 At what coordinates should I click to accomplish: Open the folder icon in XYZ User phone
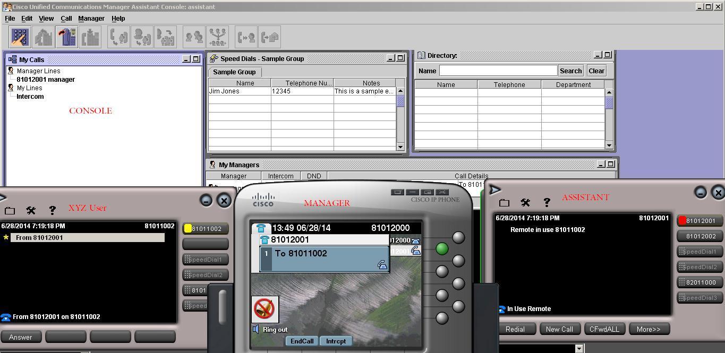10,211
